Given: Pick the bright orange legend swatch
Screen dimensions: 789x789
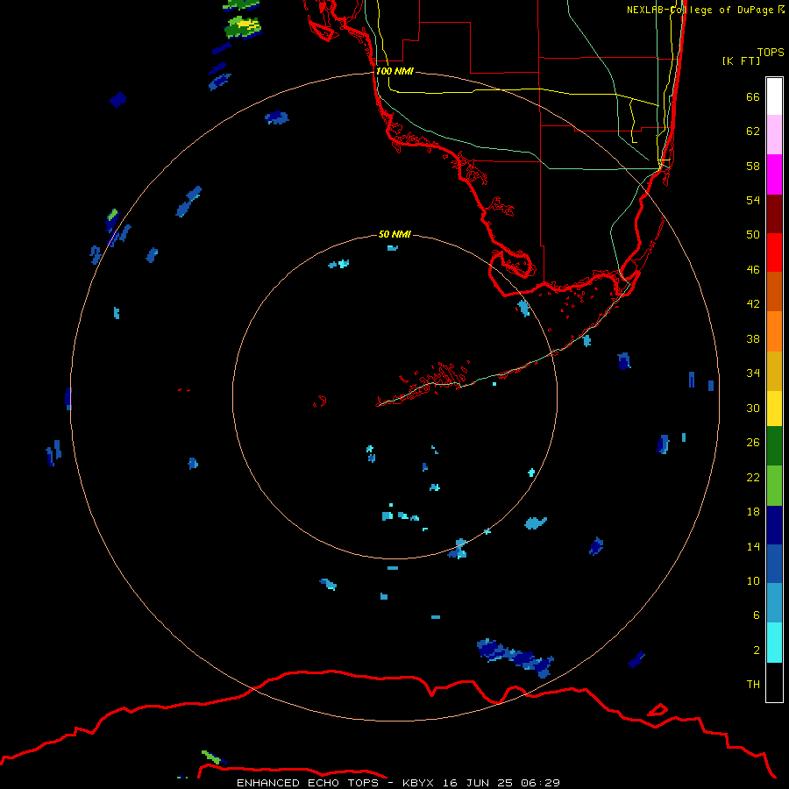Looking at the screenshot, I should point(774,331).
